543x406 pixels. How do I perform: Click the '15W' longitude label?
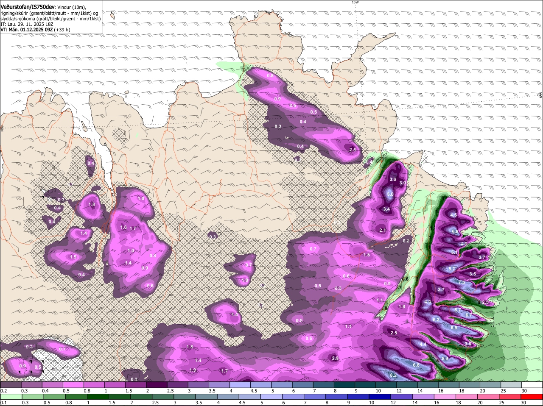pos(355,2)
